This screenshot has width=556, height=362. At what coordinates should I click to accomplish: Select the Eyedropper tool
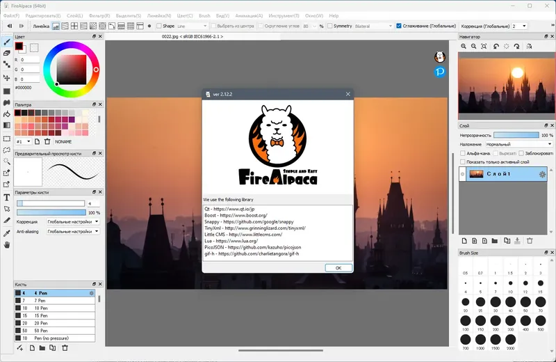(x=7, y=233)
